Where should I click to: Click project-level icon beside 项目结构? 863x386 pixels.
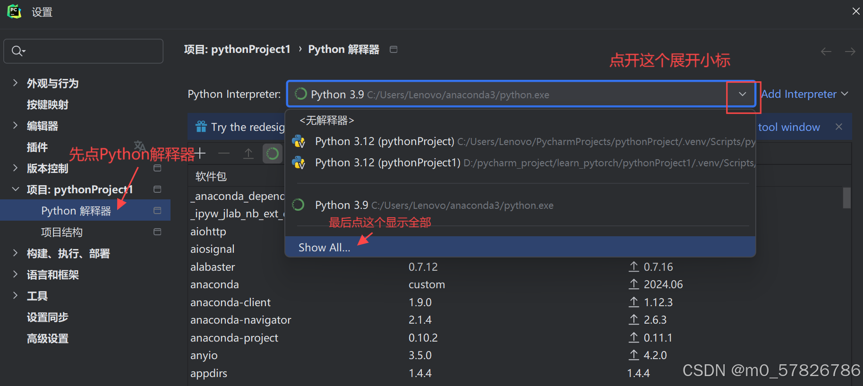click(x=157, y=232)
